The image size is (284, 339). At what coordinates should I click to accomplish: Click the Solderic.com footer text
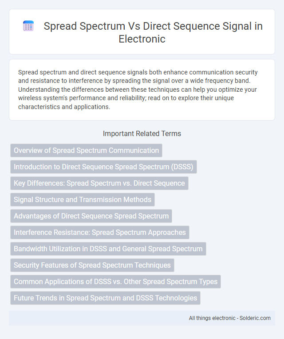point(255,318)
